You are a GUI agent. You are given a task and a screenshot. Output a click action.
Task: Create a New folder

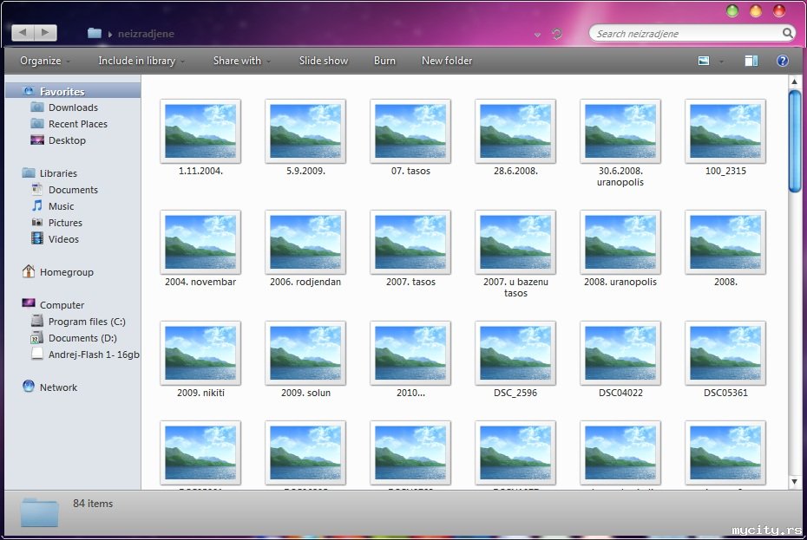tap(447, 61)
